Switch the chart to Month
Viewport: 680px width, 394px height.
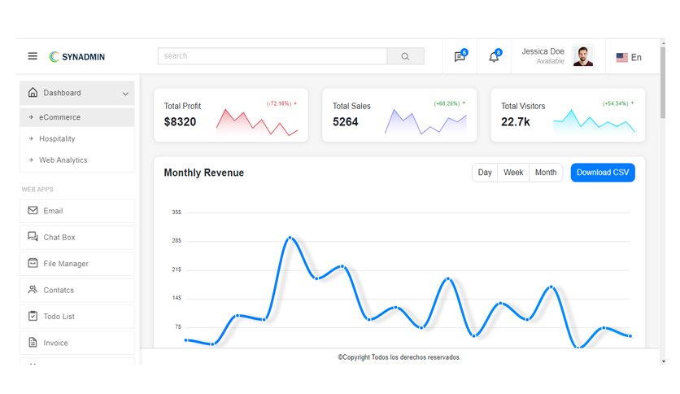(546, 173)
